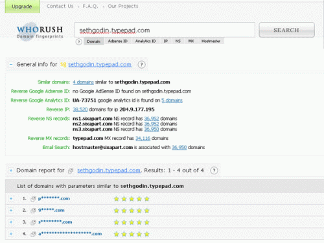Image resolution: width=324 pixels, height=243 pixels.
Task: Click star rating for p*******.com row
Action: point(132,199)
